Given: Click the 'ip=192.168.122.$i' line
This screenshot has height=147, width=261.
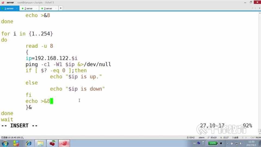Looking at the screenshot, I should click(51, 58).
